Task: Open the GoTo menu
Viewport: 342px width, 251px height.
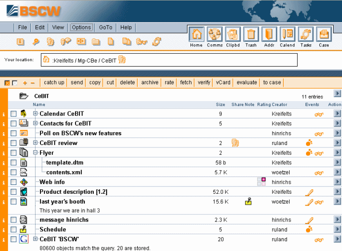Action: 105,28
